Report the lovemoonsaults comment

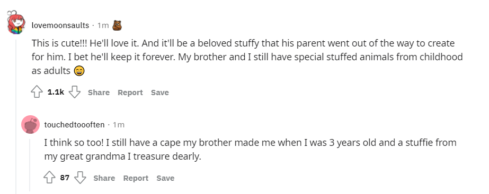(130, 93)
